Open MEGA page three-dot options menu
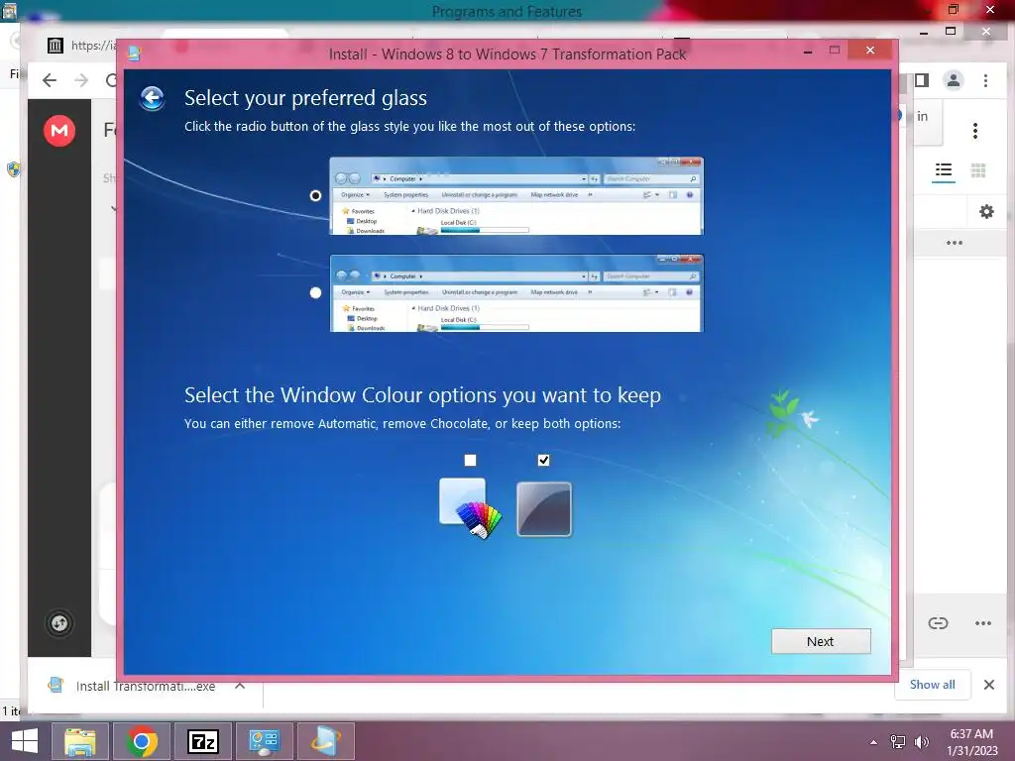The width and height of the screenshot is (1015, 761). tap(975, 131)
